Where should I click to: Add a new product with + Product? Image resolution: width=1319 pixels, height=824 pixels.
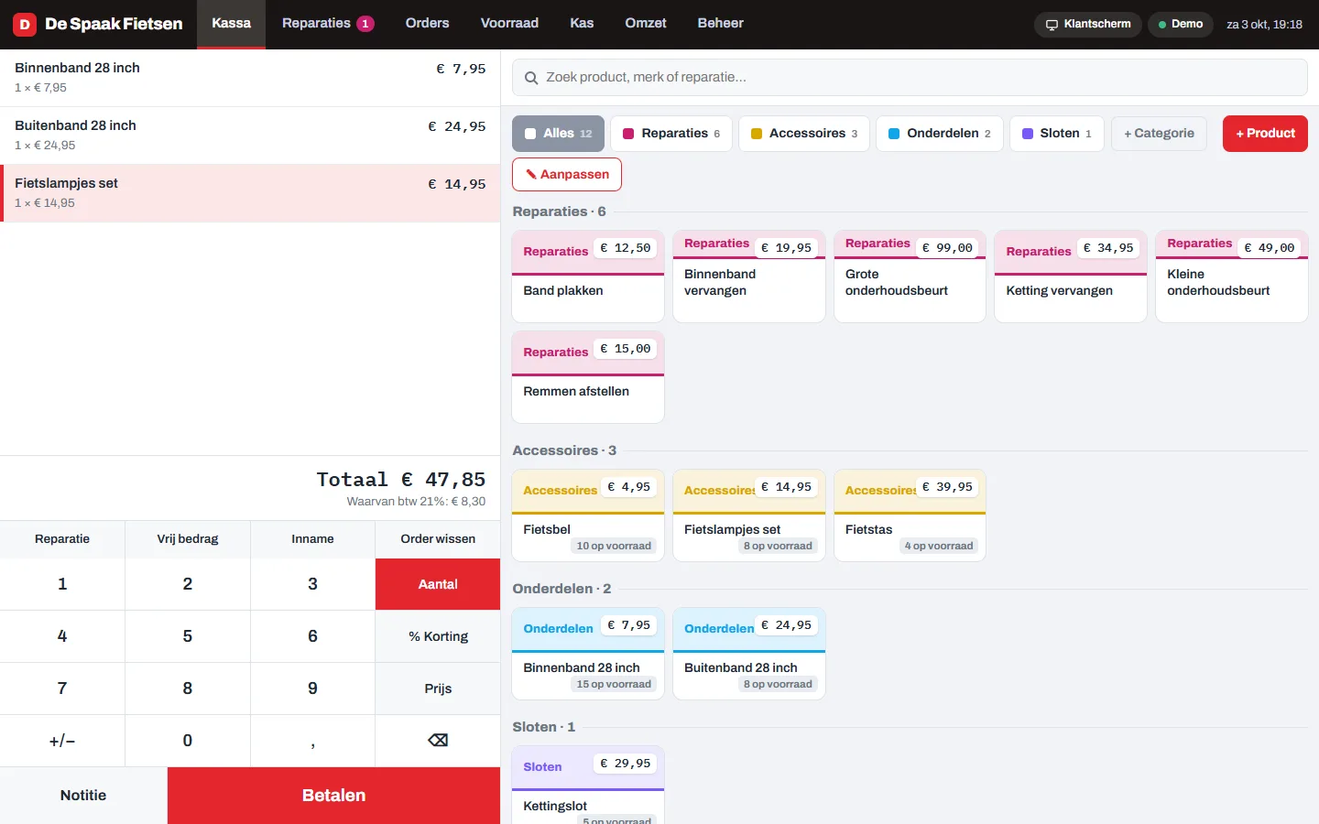1265,134
